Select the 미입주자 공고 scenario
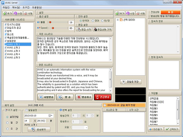 (x=13, y=28)
